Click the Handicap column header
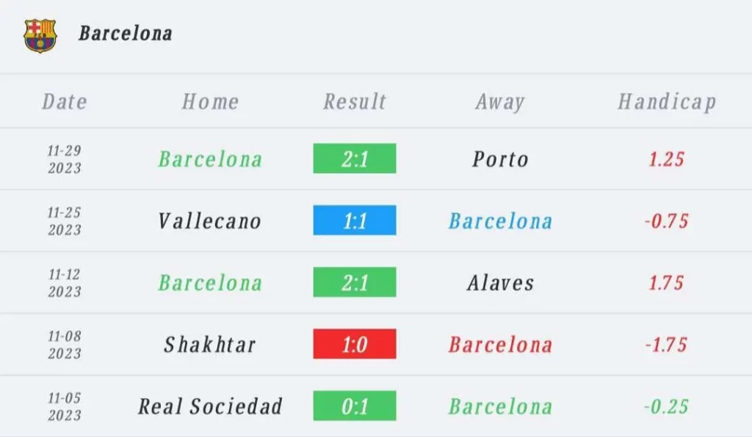The width and height of the screenshot is (752, 437). [667, 102]
